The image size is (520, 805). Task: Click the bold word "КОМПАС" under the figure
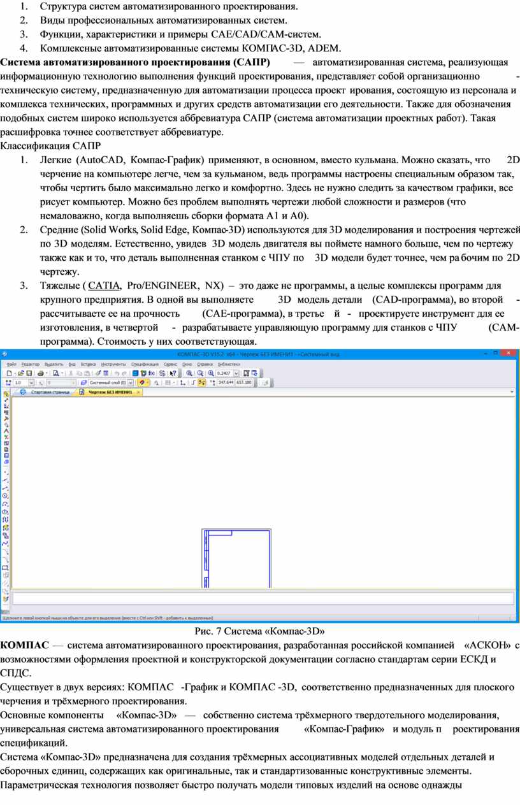[x=24, y=645]
